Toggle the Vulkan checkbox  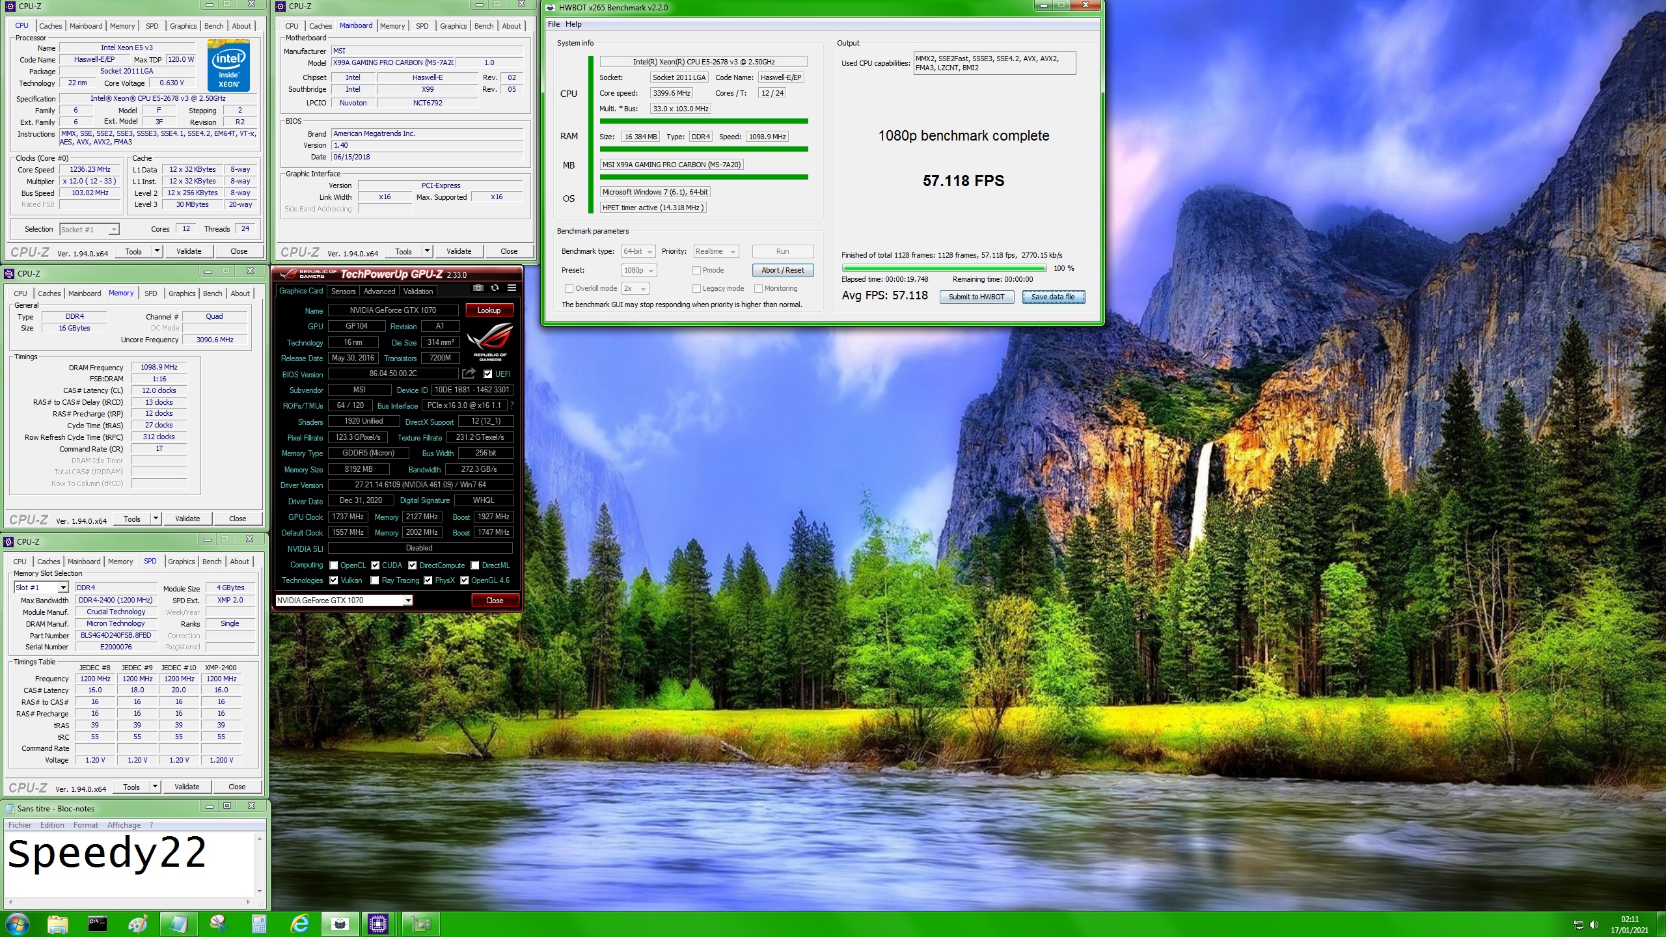point(334,580)
